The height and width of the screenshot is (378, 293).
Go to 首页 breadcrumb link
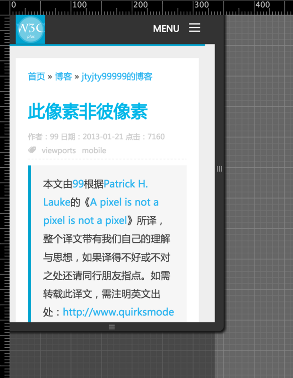(36, 77)
